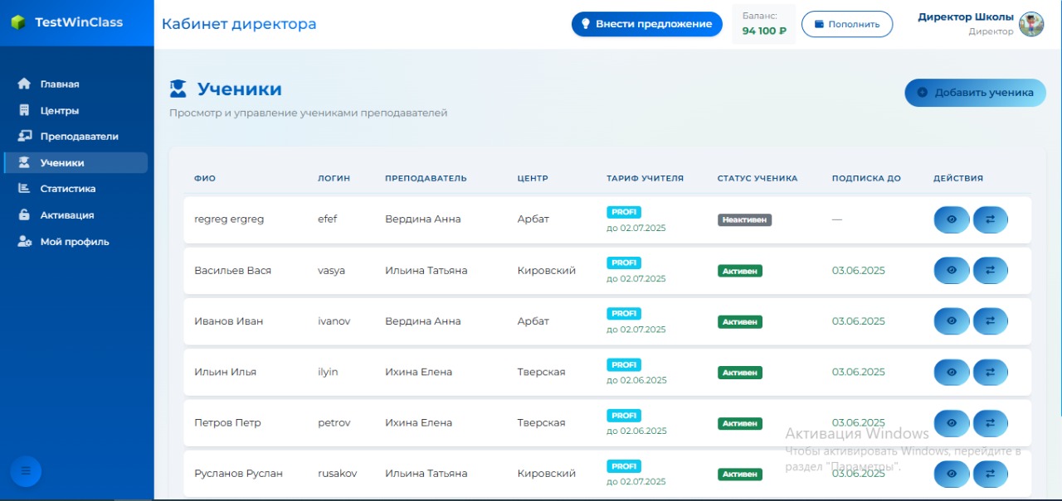Viewport: 1062px width, 501px height.
Task: Open eye view for student Петров Петр
Action: [x=952, y=422]
